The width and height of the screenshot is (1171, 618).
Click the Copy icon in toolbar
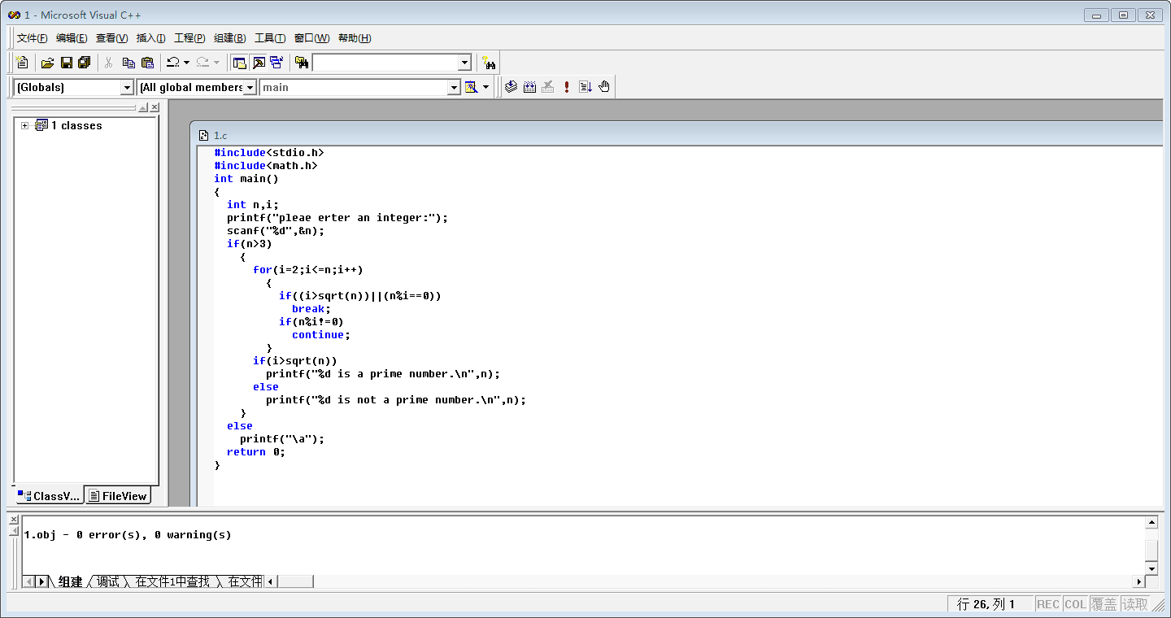[128, 63]
